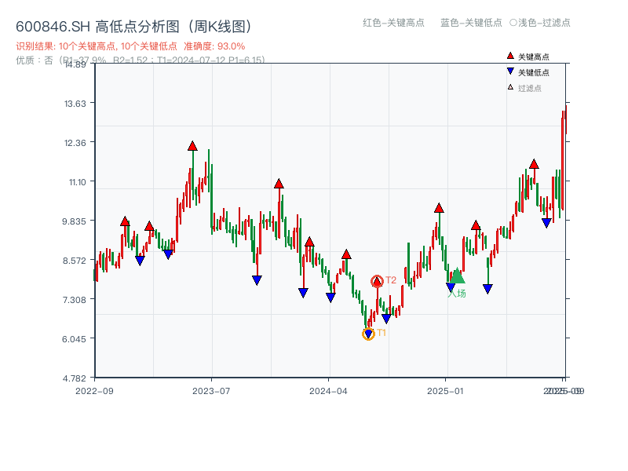Click the 准确度: 93.0% text
This screenshot has height=471, width=628.
pyautogui.click(x=214, y=46)
